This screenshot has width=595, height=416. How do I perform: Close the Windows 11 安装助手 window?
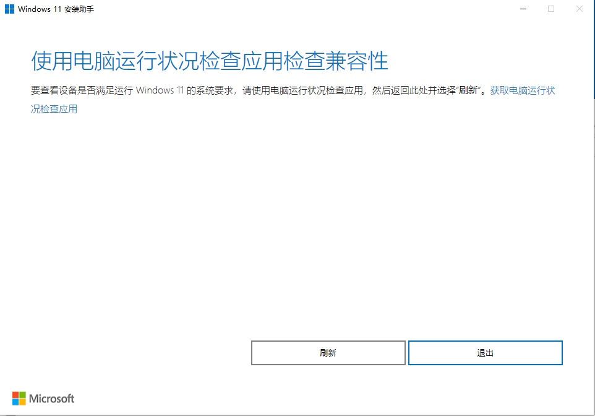578,9
